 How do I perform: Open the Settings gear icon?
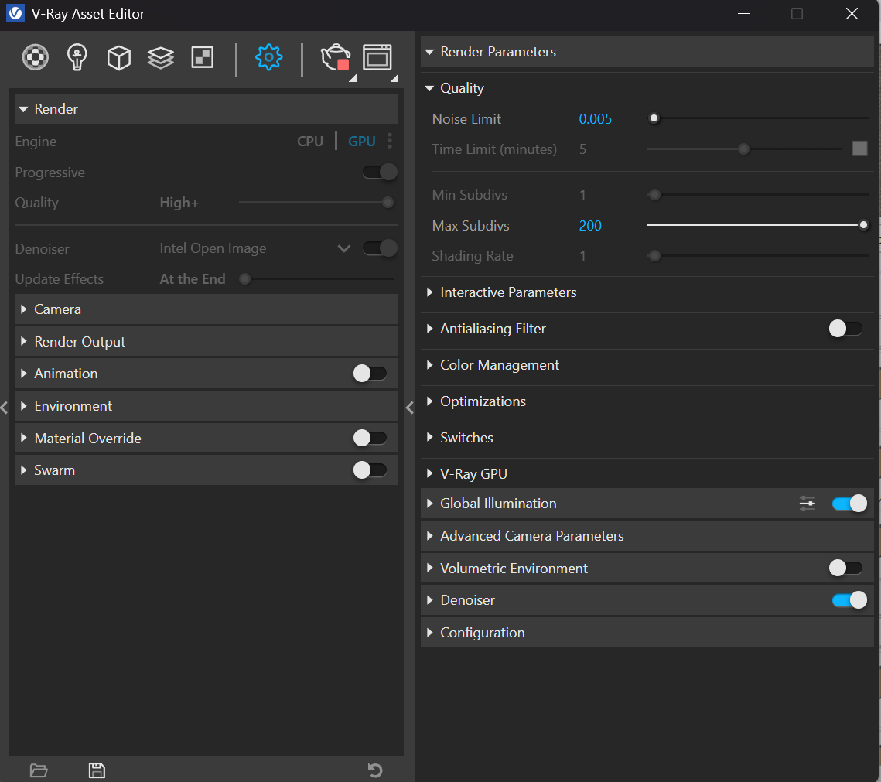(x=268, y=57)
